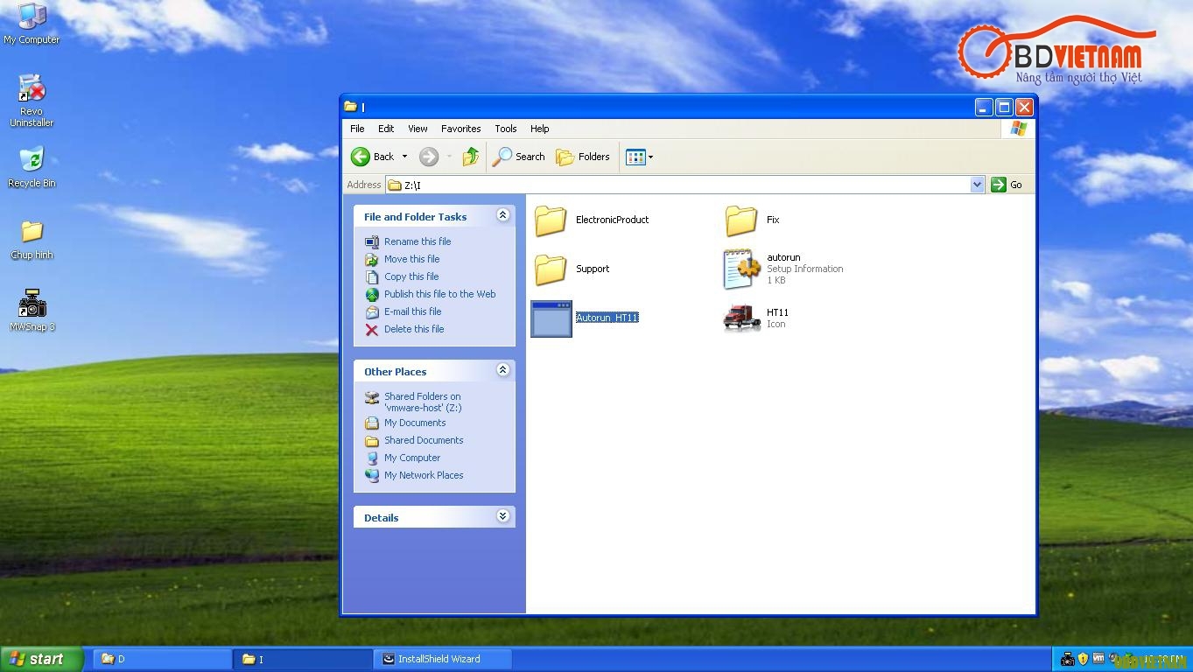The height and width of the screenshot is (672, 1193).
Task: Toggle the Folders pane button
Action: click(x=583, y=157)
